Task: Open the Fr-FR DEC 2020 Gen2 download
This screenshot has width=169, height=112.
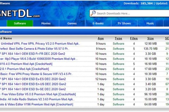Action: pos(33,54)
